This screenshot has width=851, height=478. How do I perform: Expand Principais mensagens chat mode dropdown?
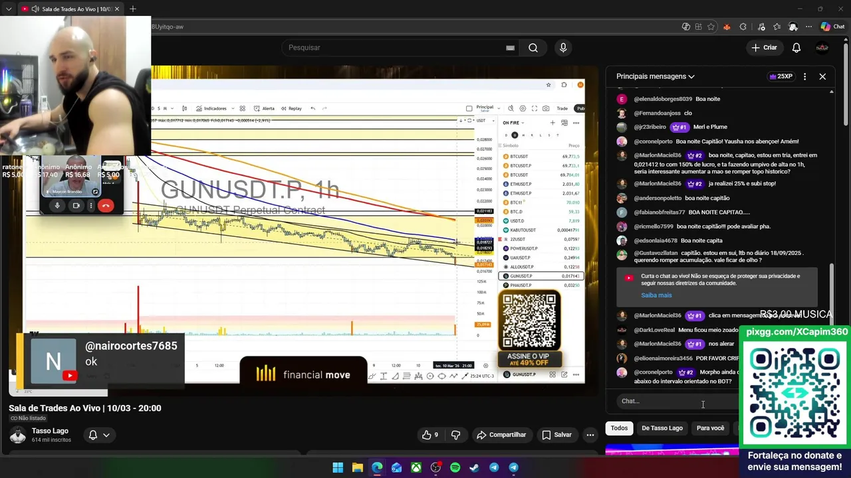(x=656, y=76)
